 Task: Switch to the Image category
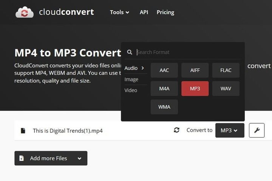tap(131, 80)
